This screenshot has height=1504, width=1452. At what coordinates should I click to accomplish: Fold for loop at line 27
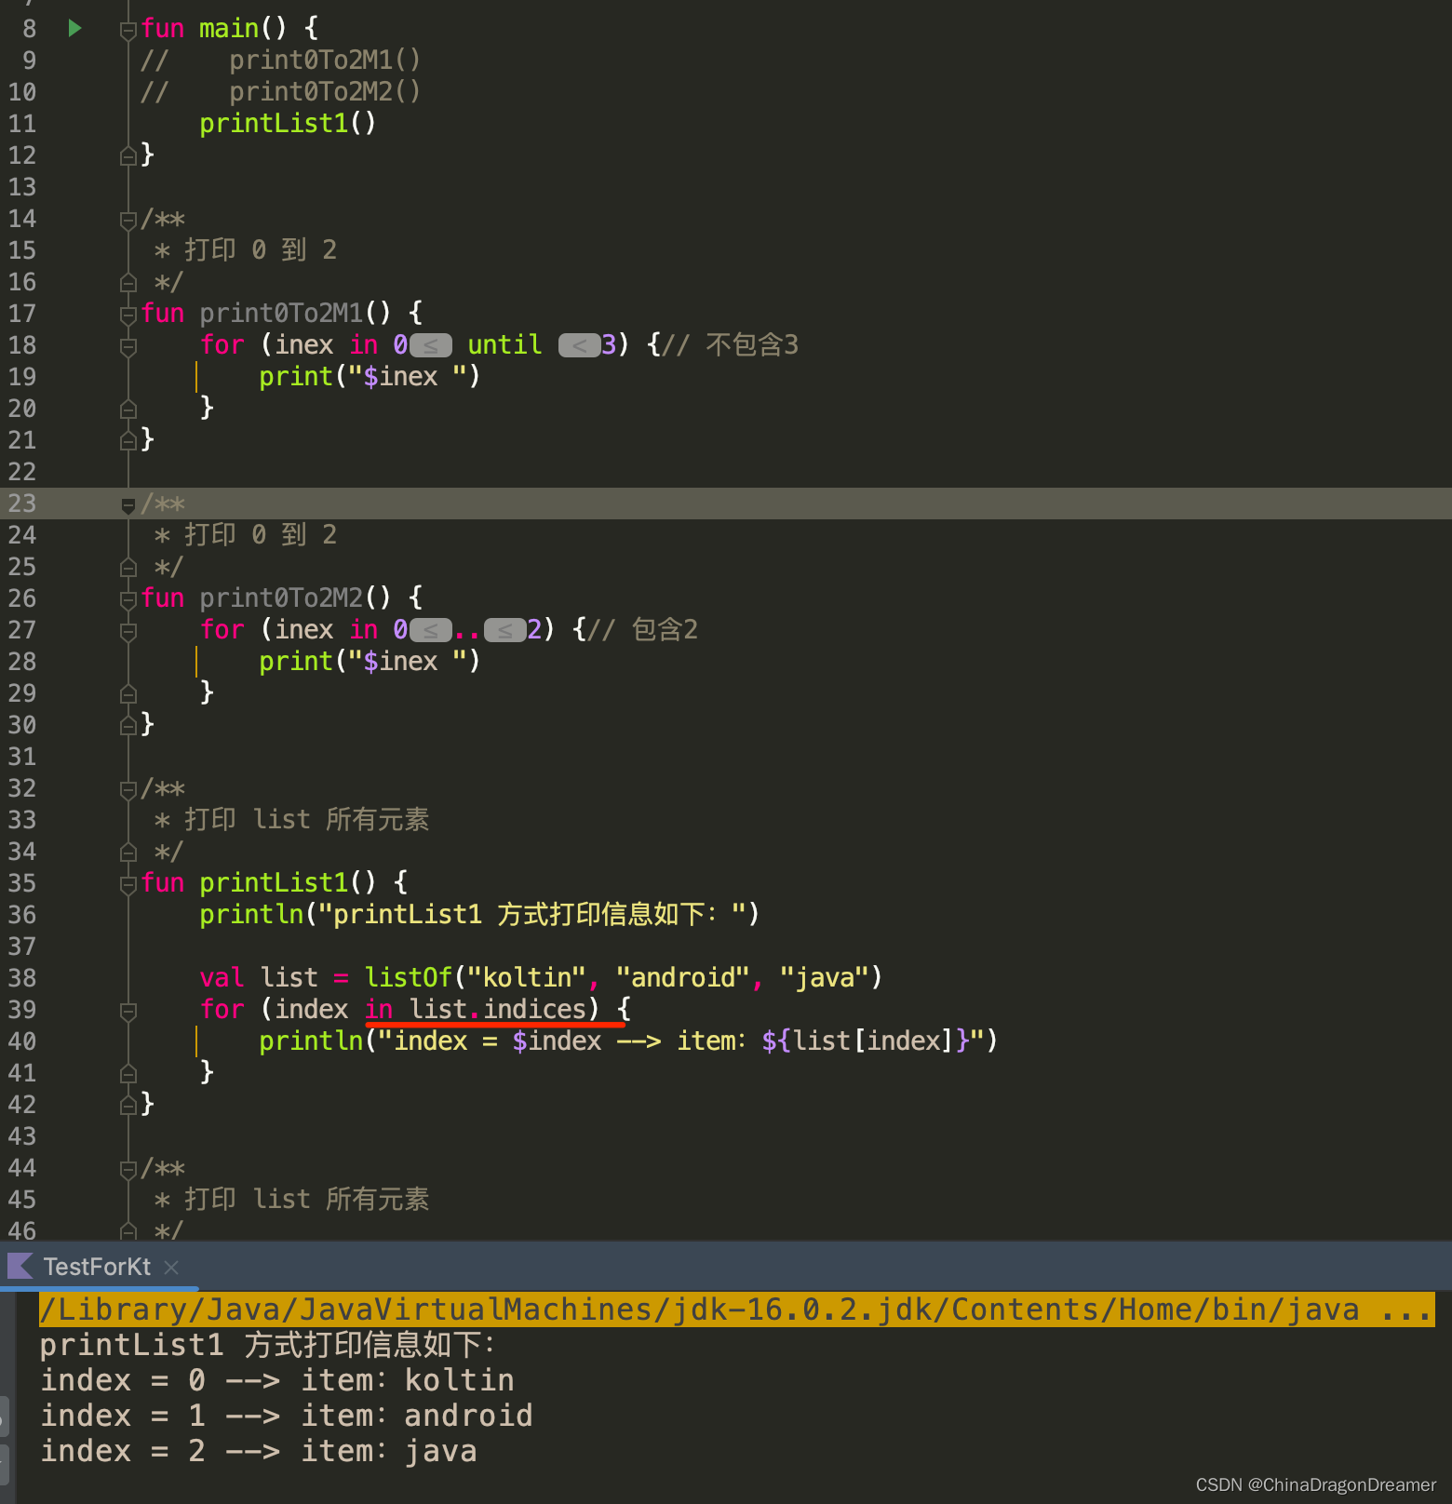[x=128, y=632]
